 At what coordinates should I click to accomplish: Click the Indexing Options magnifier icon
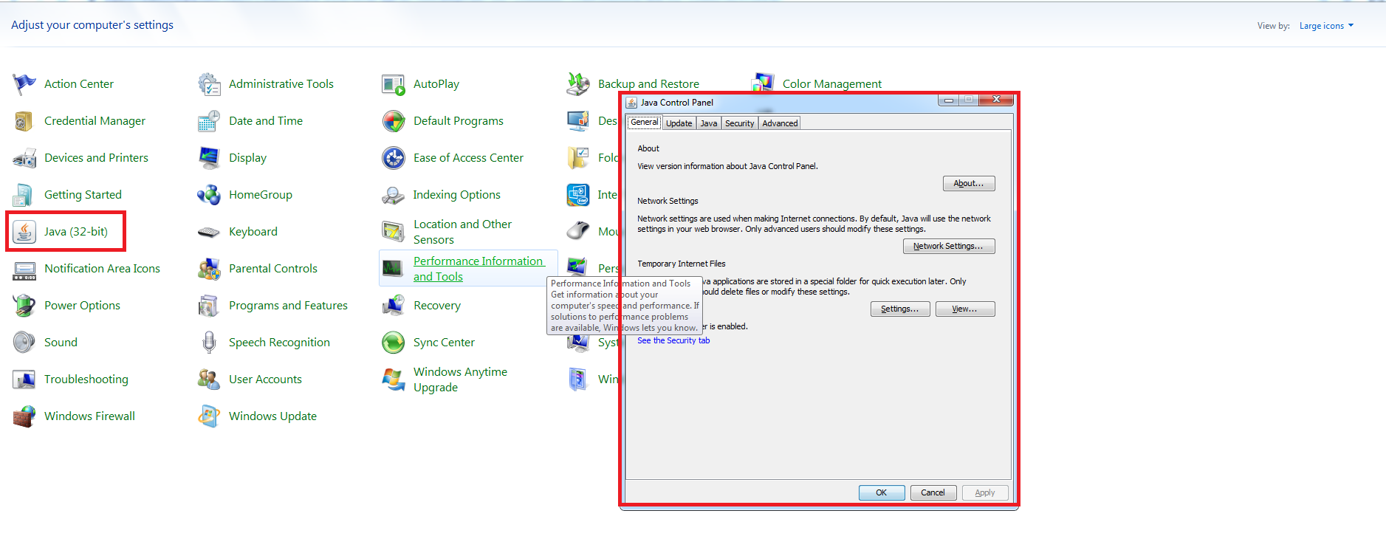tap(394, 195)
